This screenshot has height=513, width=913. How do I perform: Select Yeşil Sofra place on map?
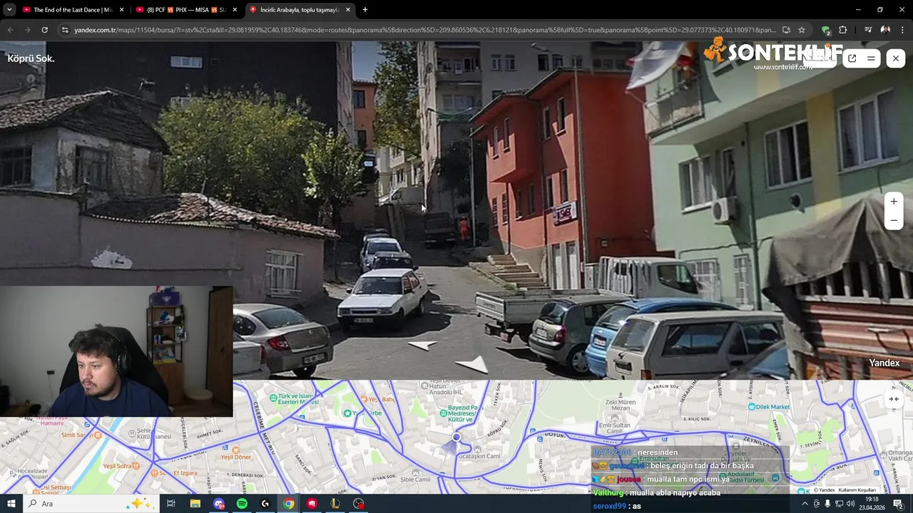[x=121, y=466]
